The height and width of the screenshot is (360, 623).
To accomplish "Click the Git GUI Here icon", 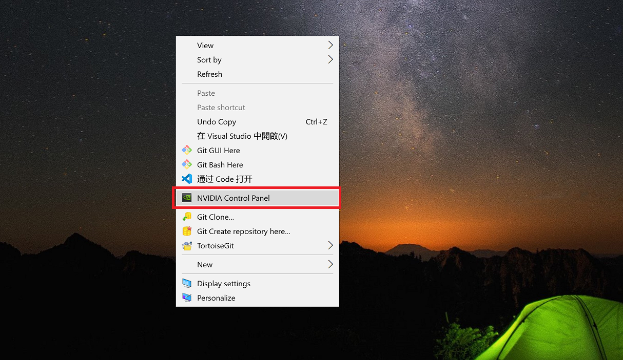I will (x=187, y=151).
